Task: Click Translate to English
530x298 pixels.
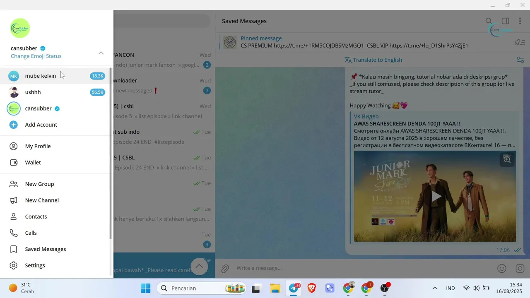Action: pyautogui.click(x=373, y=60)
